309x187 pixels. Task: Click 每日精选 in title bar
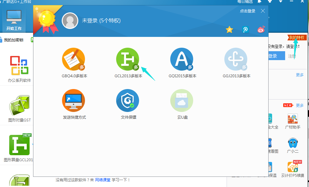click(x=245, y=2)
